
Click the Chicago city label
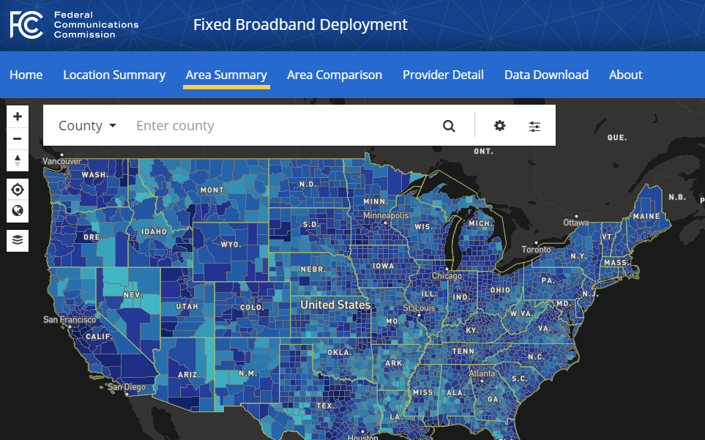pyautogui.click(x=447, y=275)
